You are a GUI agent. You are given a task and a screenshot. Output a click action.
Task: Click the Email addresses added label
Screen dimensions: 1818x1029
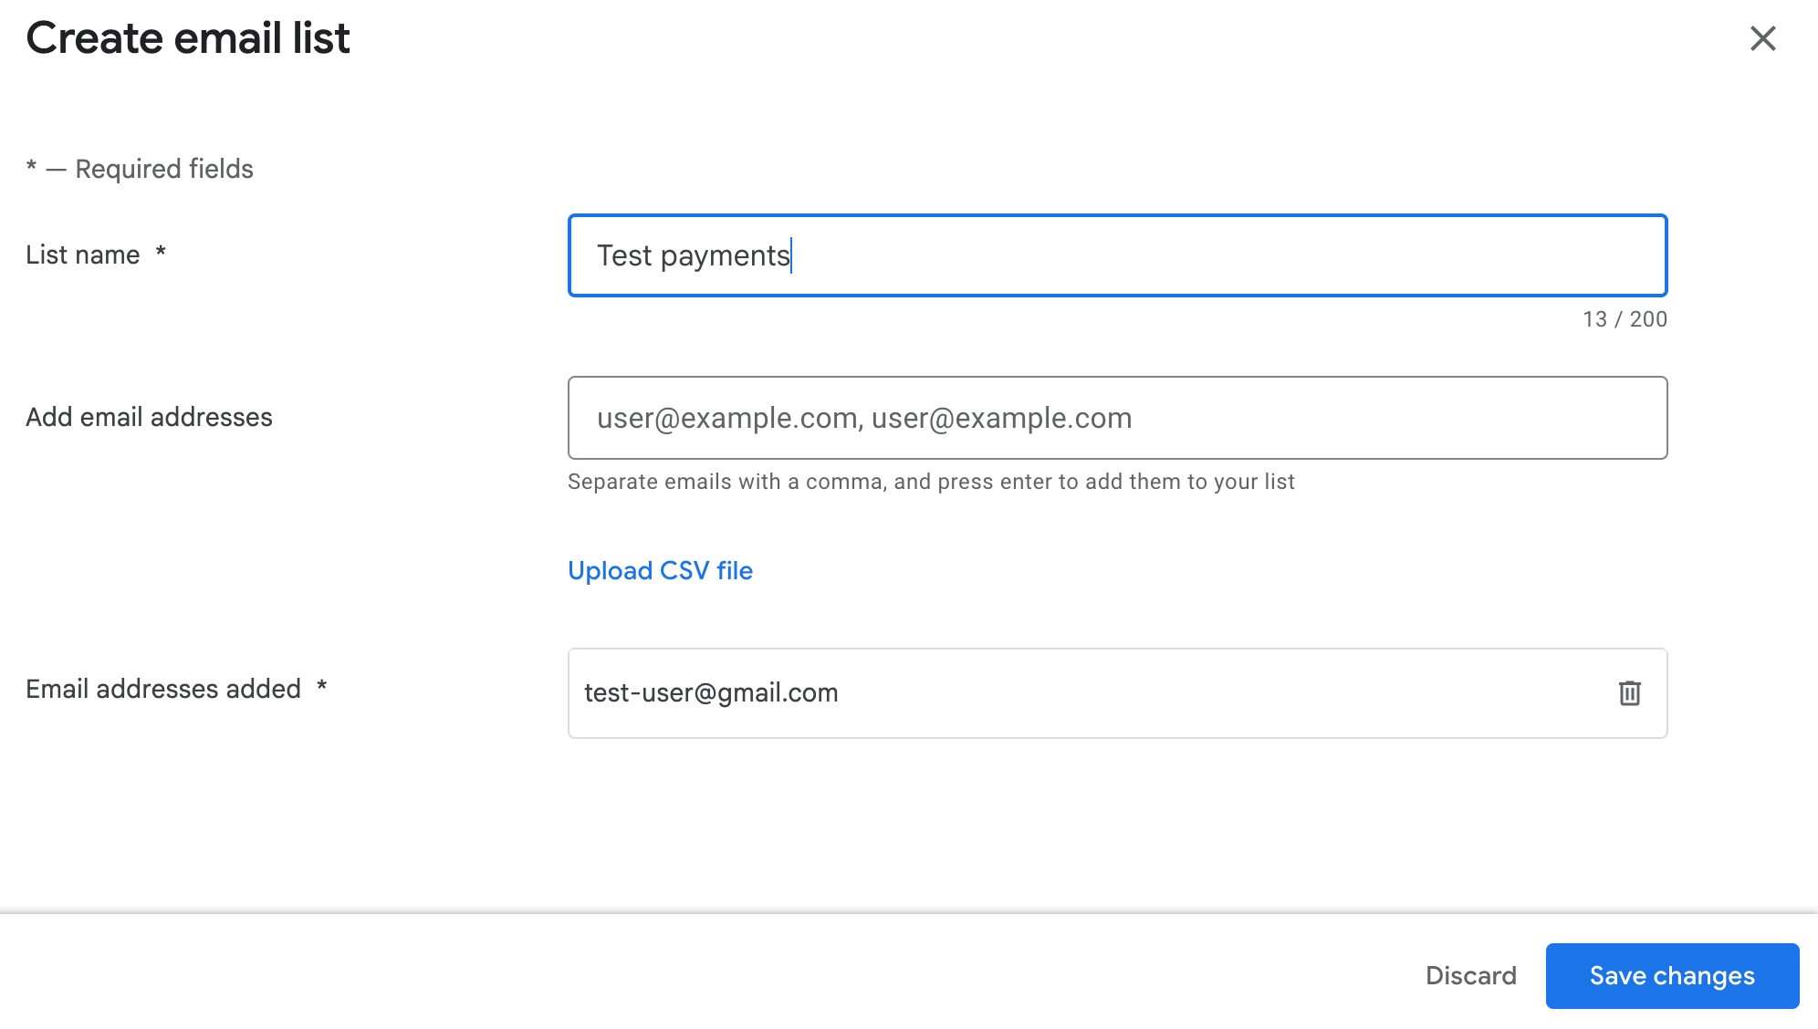[163, 689]
